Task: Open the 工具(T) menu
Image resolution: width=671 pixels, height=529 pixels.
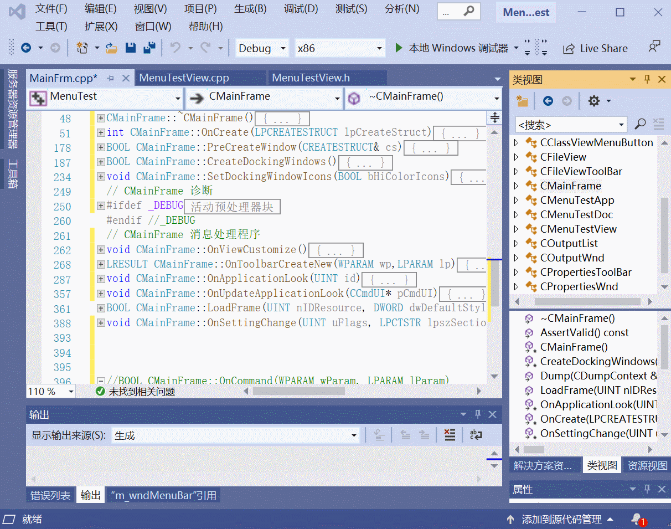Action: 51,26
